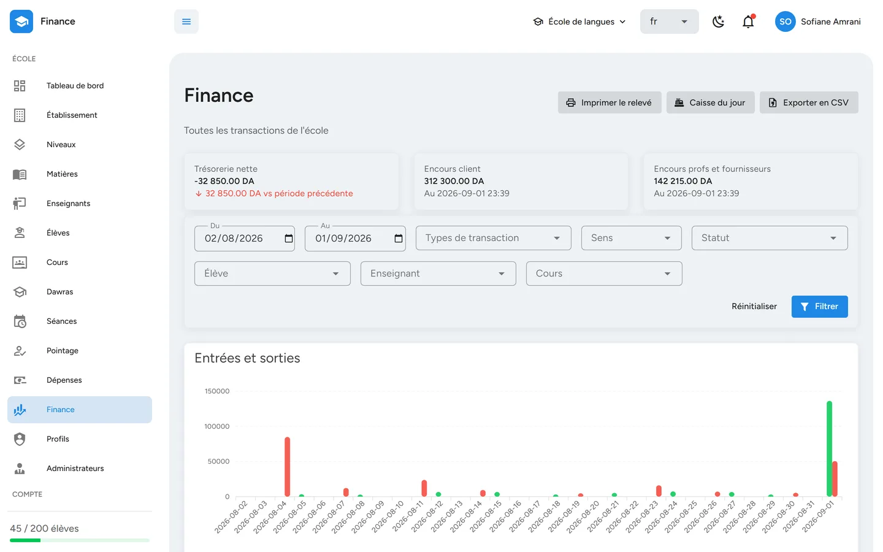
Task: Open Tableau de bord menu item
Action: click(x=80, y=86)
